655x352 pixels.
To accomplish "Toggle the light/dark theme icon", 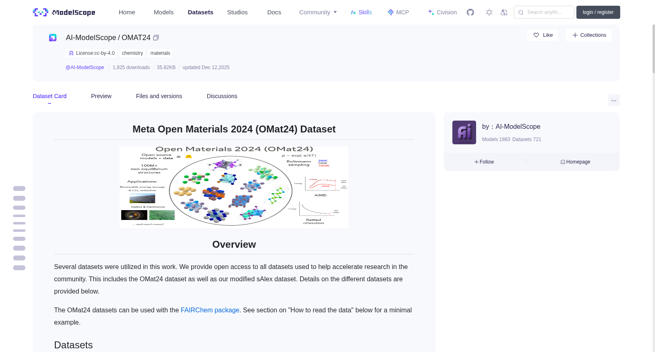I will click(x=489, y=12).
